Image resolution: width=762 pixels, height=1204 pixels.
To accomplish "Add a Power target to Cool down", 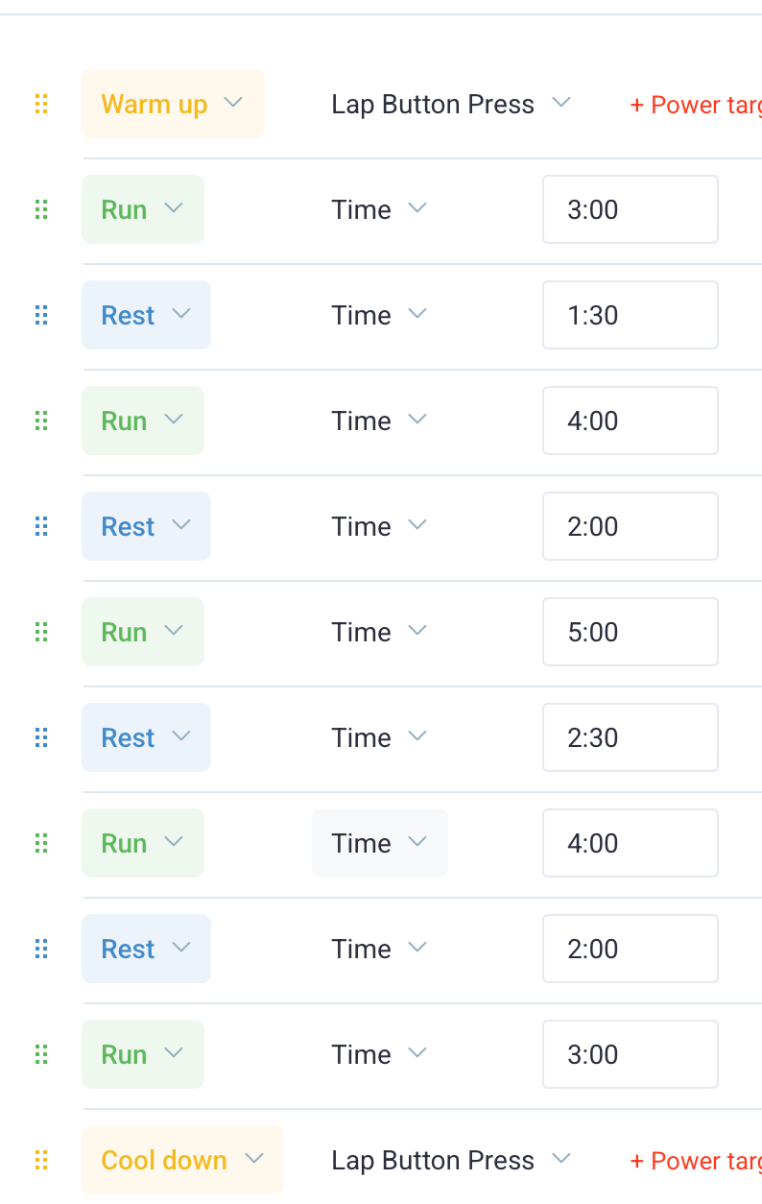I will 695,1160.
